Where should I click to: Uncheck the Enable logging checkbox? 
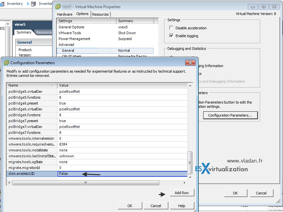point(171,35)
